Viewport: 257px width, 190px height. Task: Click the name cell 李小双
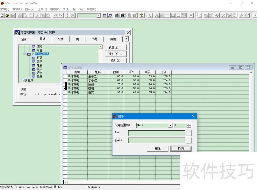(x=98, y=80)
